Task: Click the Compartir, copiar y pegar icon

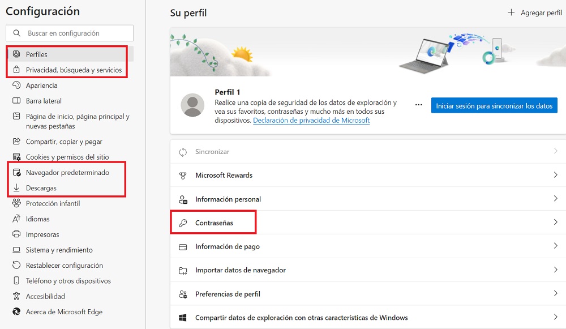Action: point(16,141)
